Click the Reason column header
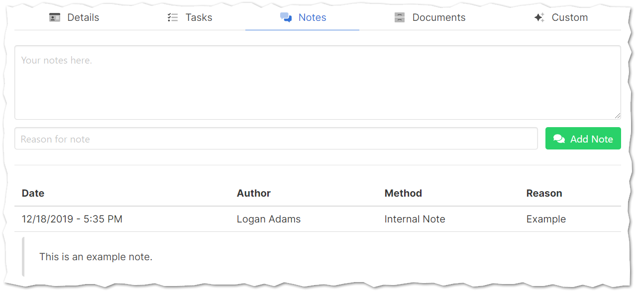Screen dimensions: 637x292 click(544, 193)
